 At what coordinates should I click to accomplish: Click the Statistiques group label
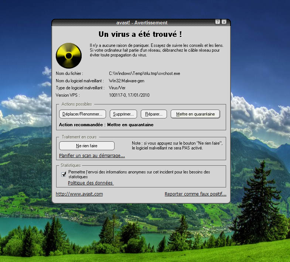click(71, 165)
